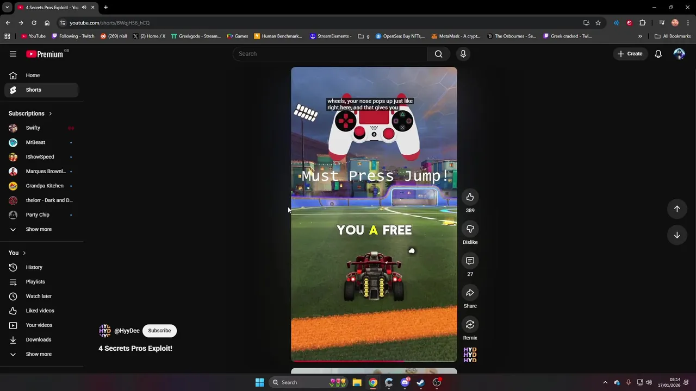Open the sound thumbnail below Remix
The height and width of the screenshot is (391, 696).
470,355
